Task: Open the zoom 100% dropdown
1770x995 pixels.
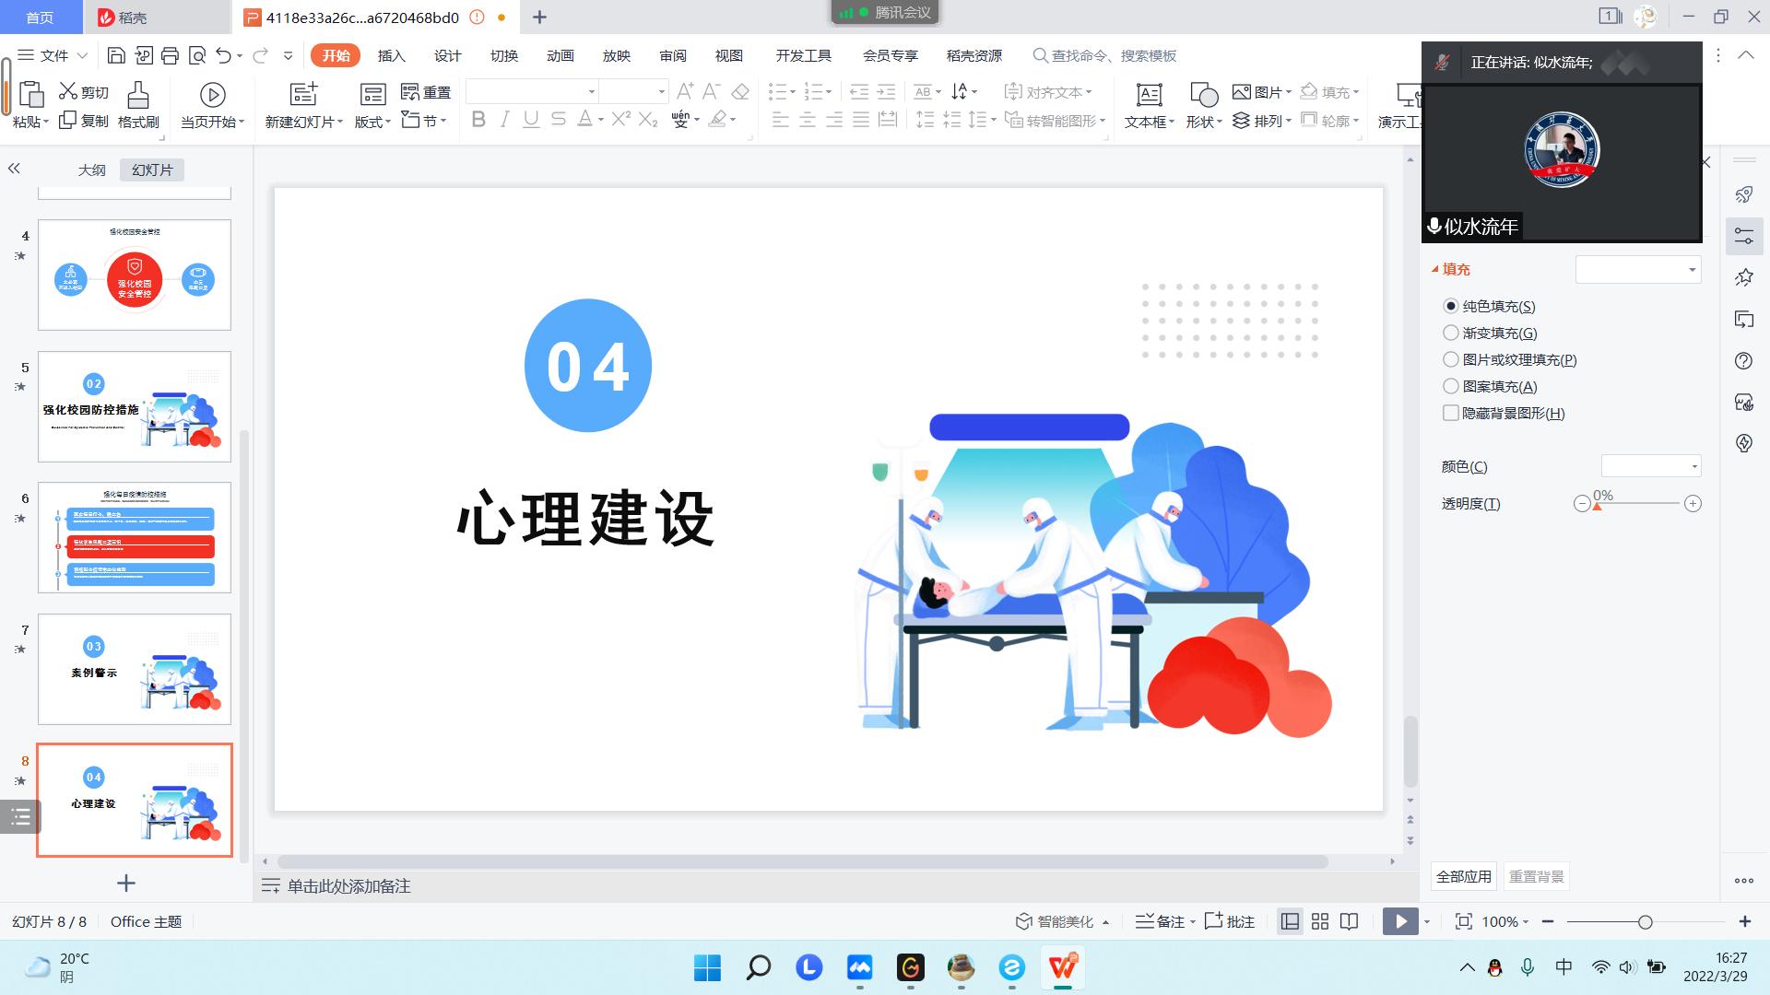Action: 1505,921
